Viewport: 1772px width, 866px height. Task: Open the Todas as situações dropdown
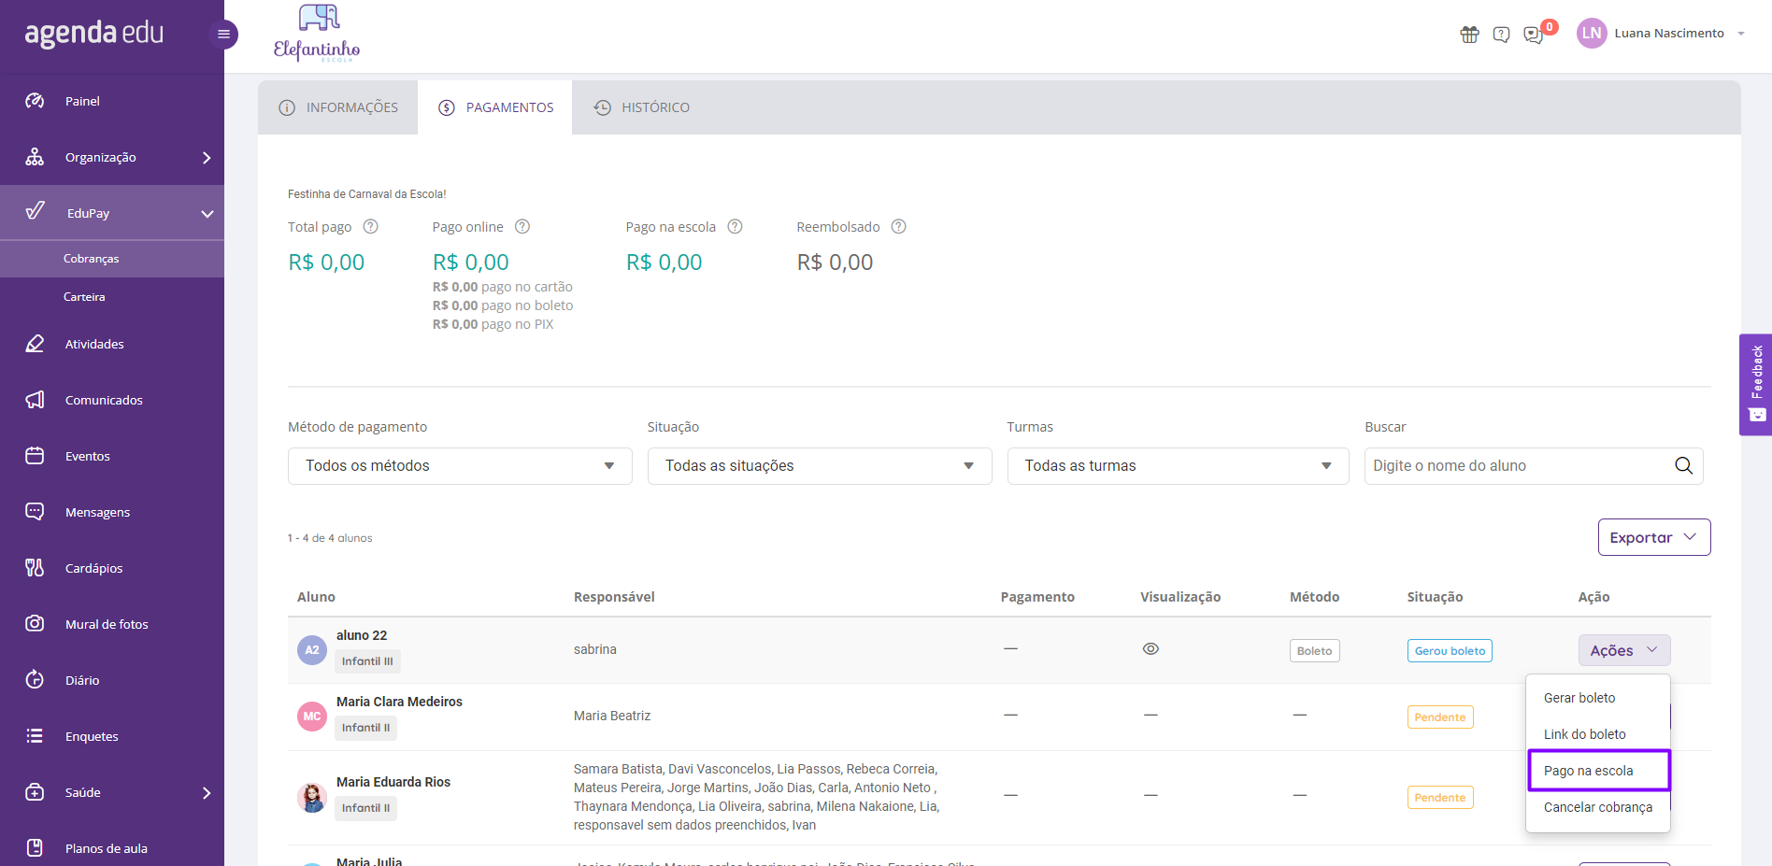(x=820, y=465)
